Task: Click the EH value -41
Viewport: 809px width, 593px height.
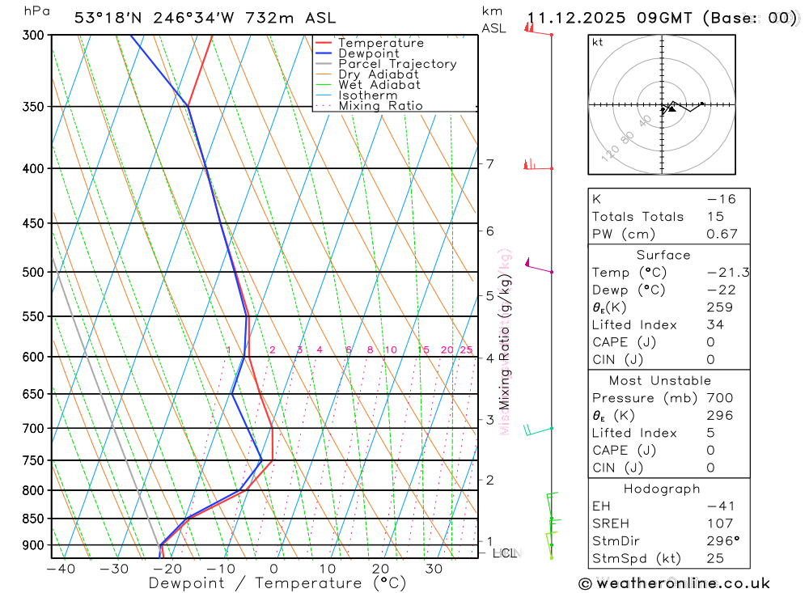Action: 721,506
